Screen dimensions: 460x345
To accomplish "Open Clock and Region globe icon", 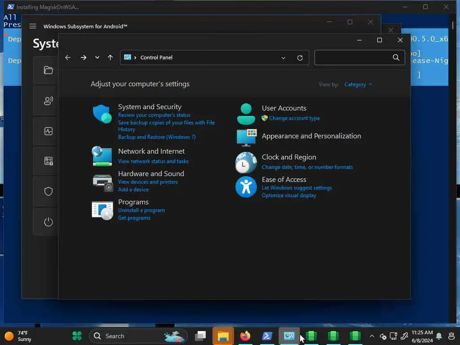I will pos(246,163).
